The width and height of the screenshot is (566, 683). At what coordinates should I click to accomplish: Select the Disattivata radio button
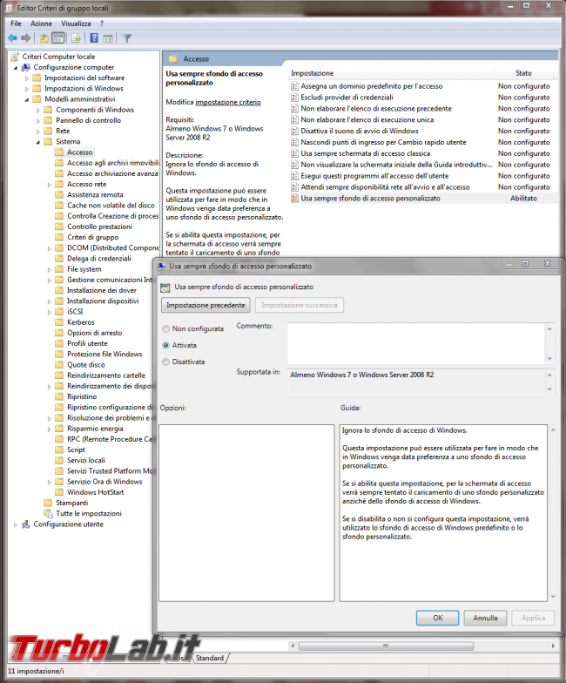pyautogui.click(x=165, y=362)
